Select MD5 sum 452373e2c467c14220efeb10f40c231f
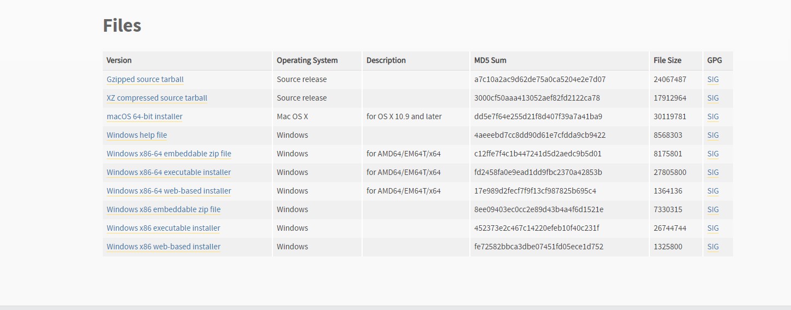This screenshot has width=791, height=310. tap(537, 228)
